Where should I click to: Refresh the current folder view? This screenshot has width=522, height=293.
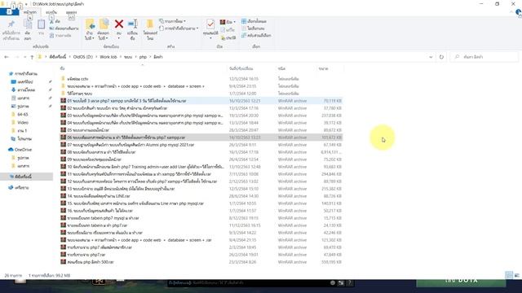coord(441,57)
